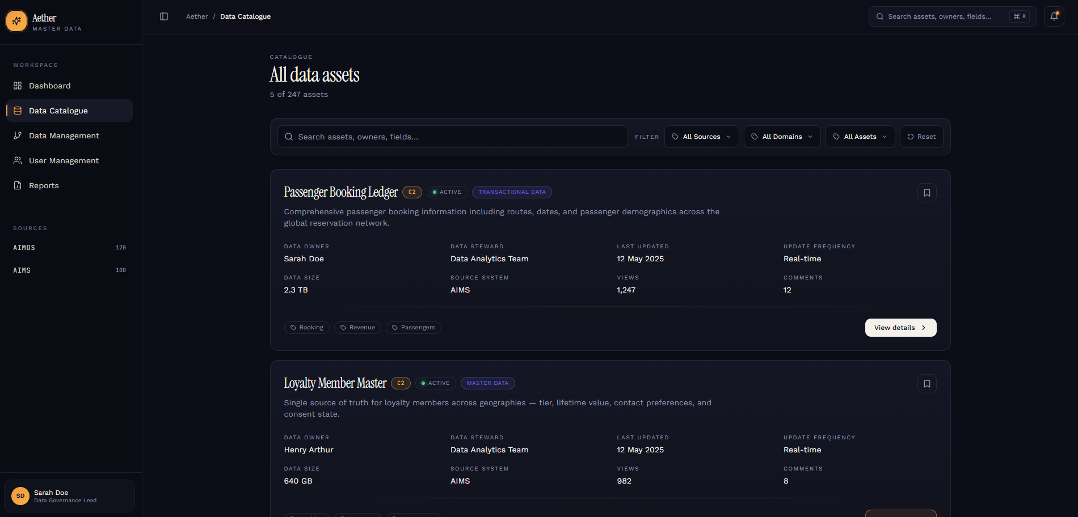This screenshot has width=1078, height=517.
Task: Click the Data Management branch icon
Action: point(18,135)
